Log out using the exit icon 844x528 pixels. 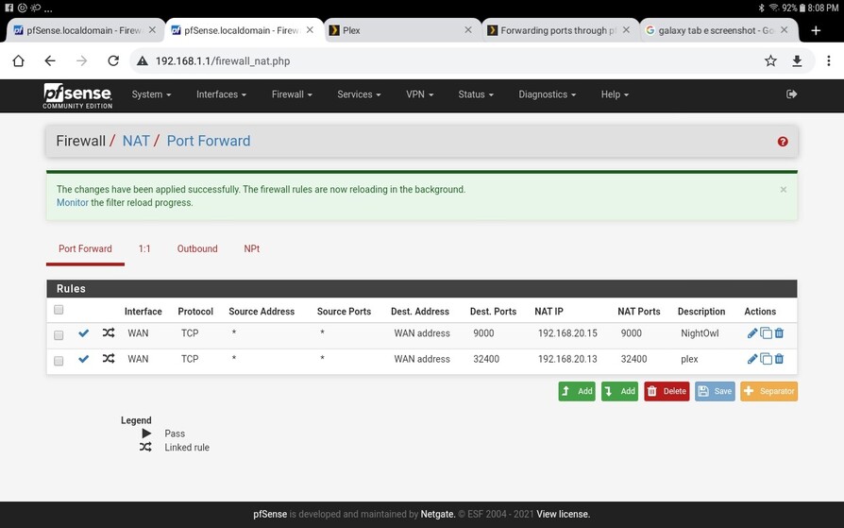pyautogui.click(x=791, y=94)
